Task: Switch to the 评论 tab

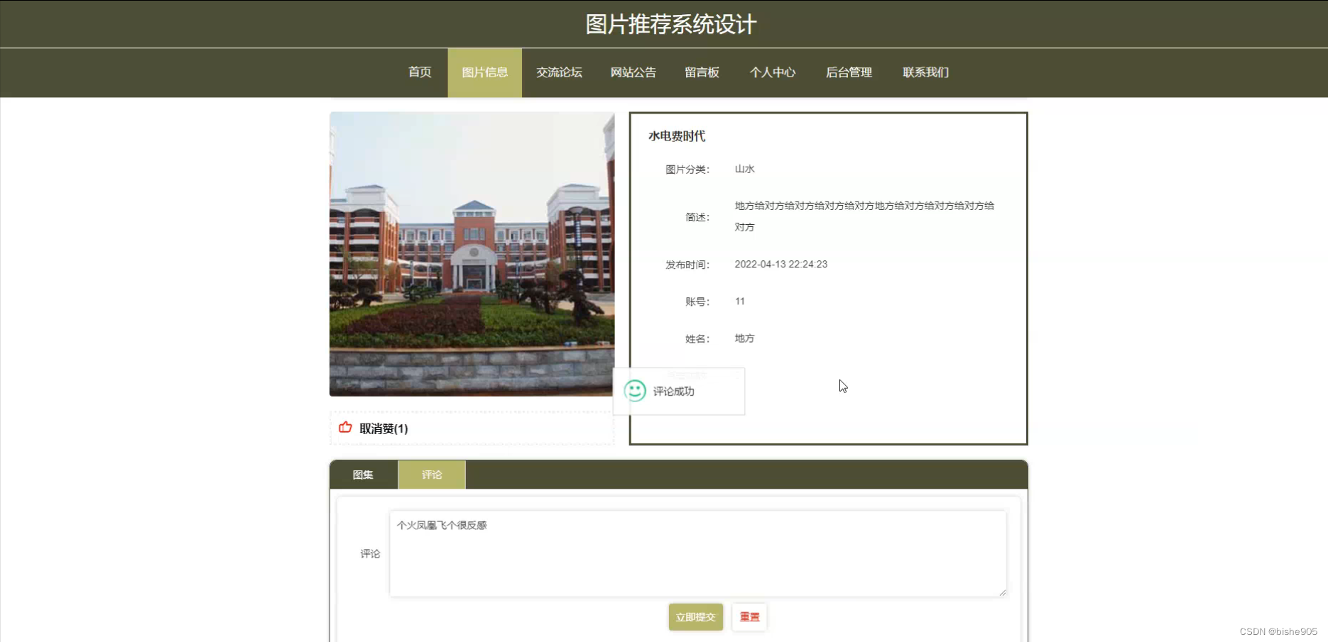Action: 431,475
